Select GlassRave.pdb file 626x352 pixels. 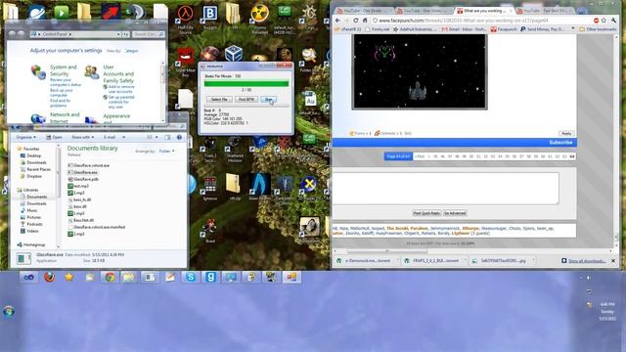(x=83, y=179)
